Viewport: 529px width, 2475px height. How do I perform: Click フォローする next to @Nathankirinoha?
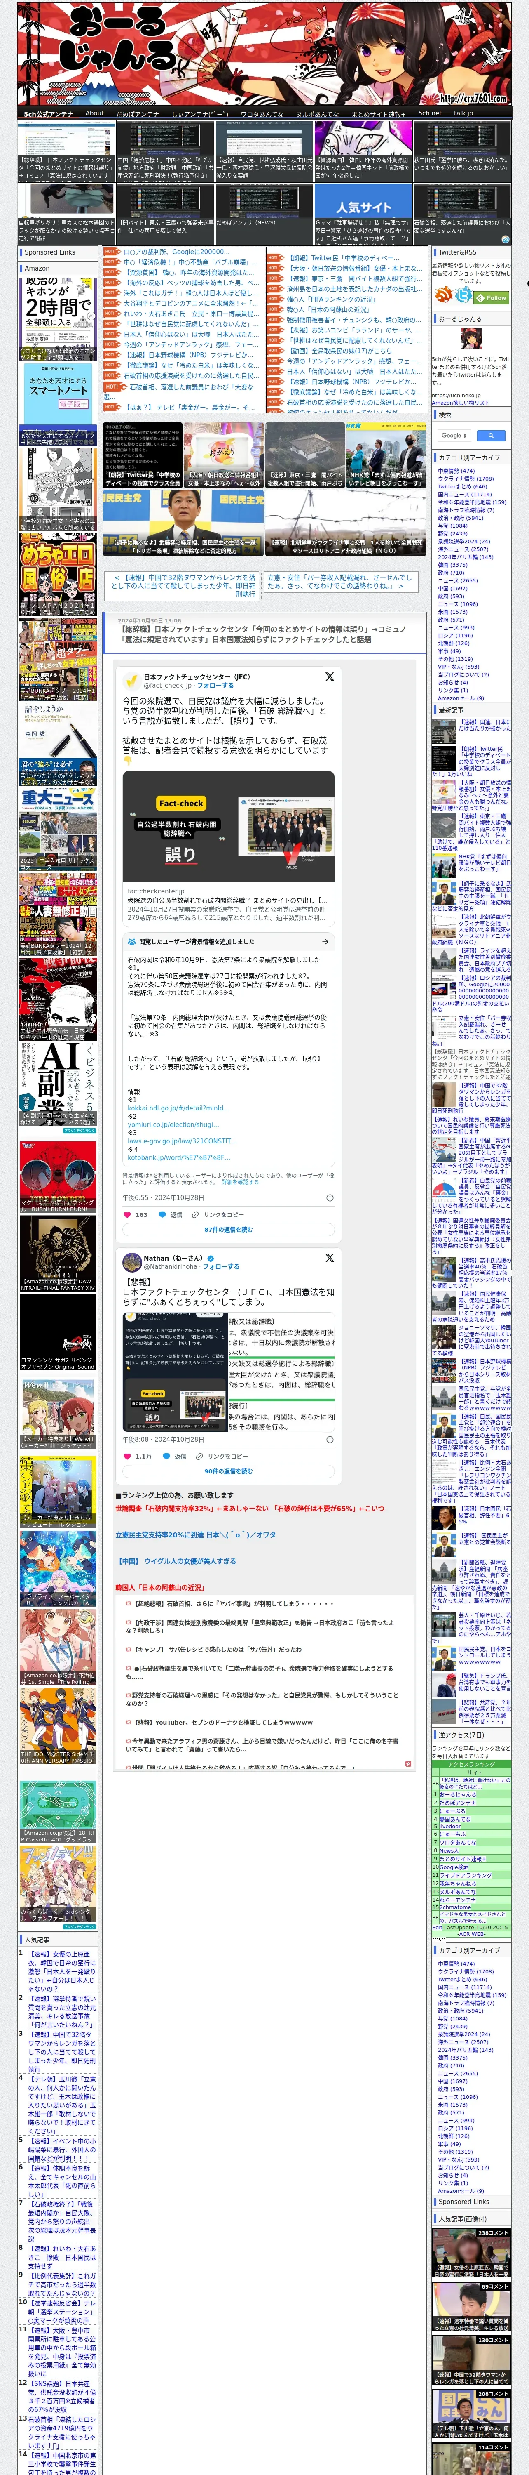click(221, 1266)
